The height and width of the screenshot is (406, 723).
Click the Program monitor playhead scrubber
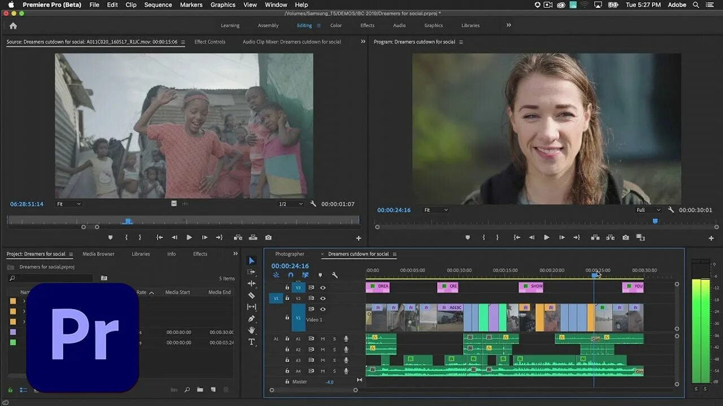[x=655, y=221]
